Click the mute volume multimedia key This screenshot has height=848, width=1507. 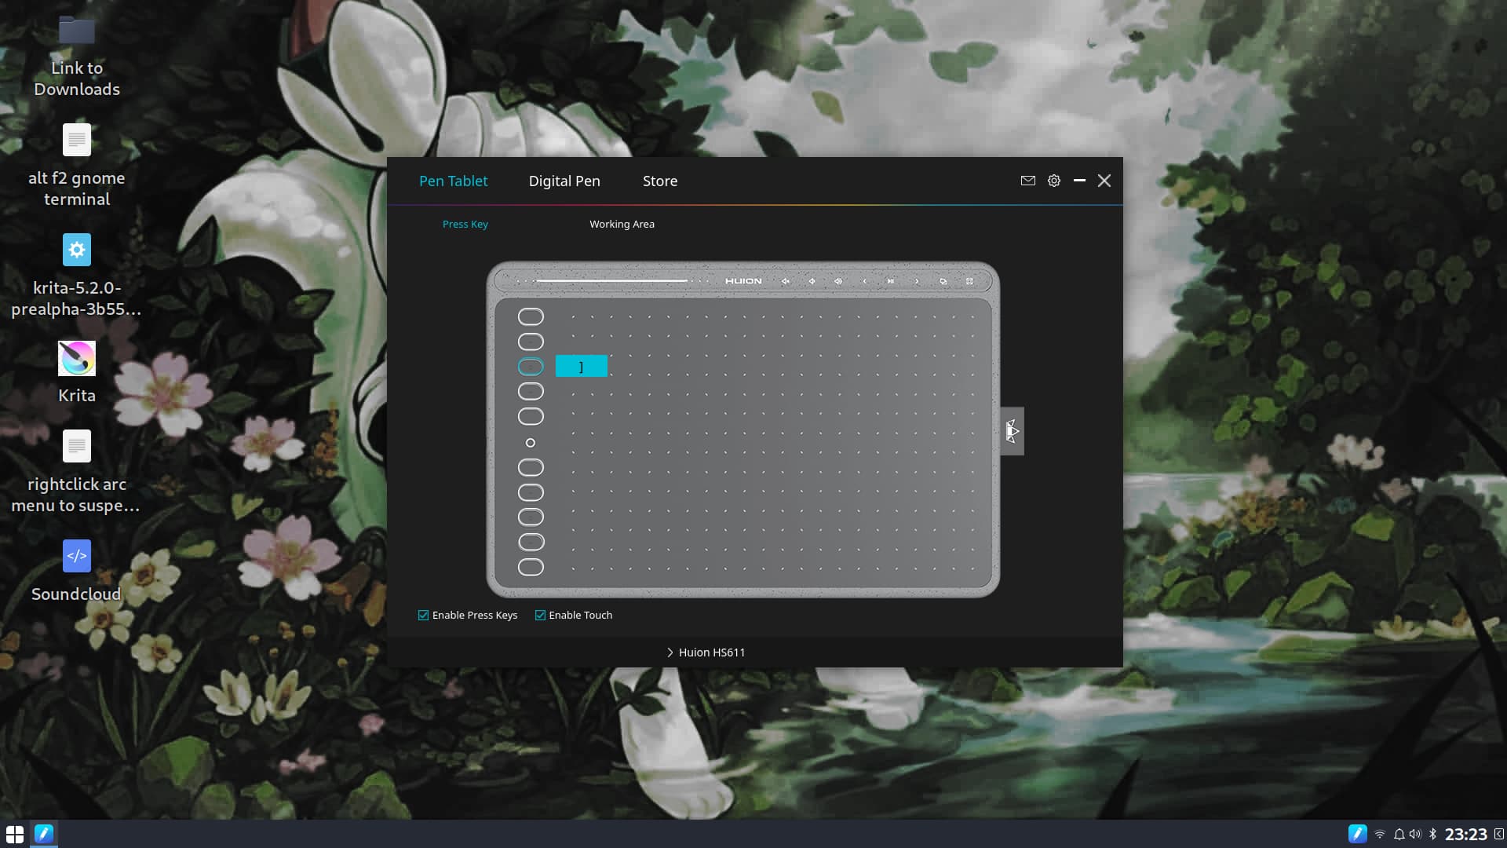click(x=785, y=281)
